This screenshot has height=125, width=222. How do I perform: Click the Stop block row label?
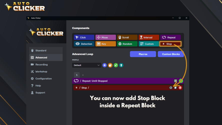point(84,88)
